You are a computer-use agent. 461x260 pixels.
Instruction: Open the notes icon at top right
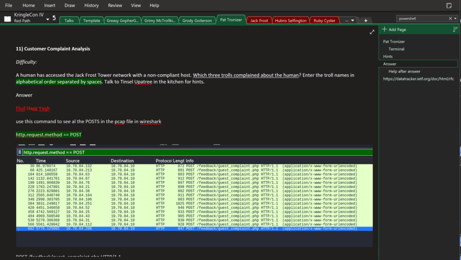[x=449, y=5]
